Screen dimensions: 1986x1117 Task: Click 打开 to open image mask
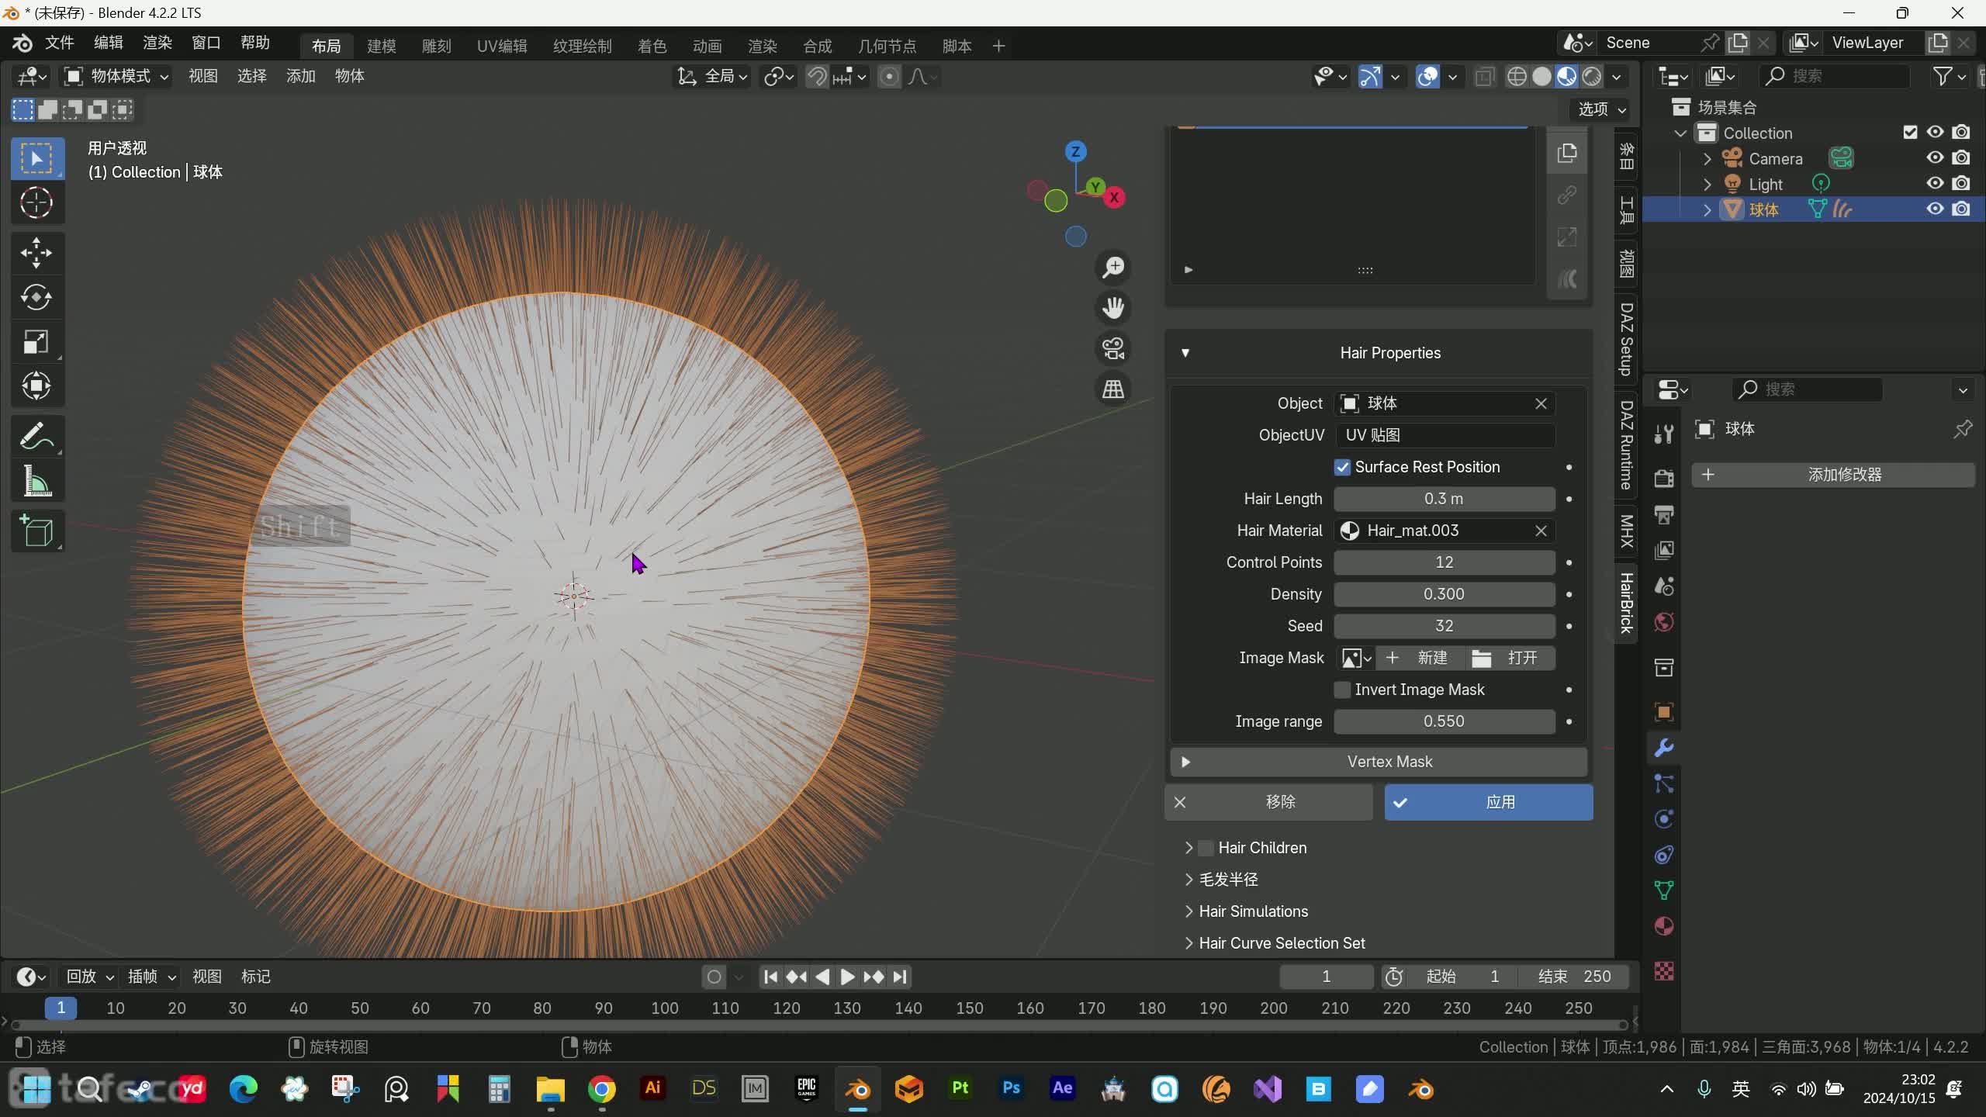point(1510,658)
